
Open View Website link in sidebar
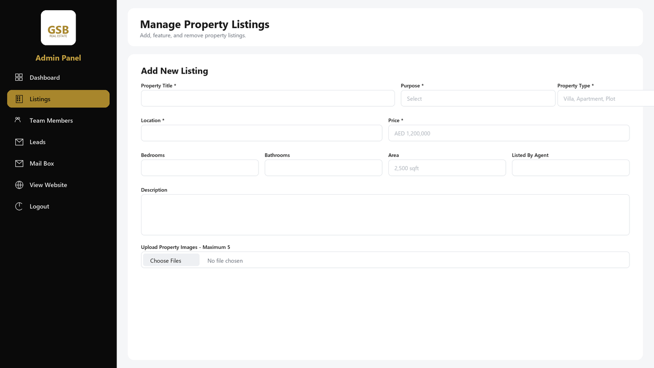58,185
